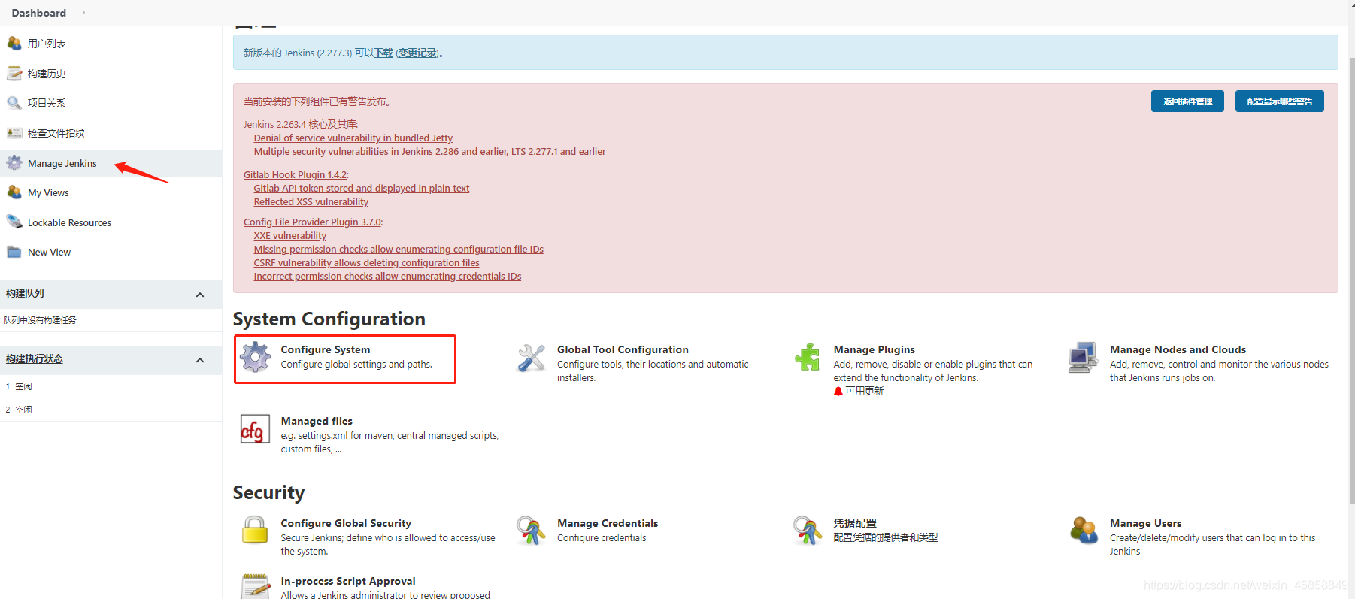Click the Manage Plugins puzzle piece icon
The height and width of the screenshot is (599, 1355).
pos(808,357)
